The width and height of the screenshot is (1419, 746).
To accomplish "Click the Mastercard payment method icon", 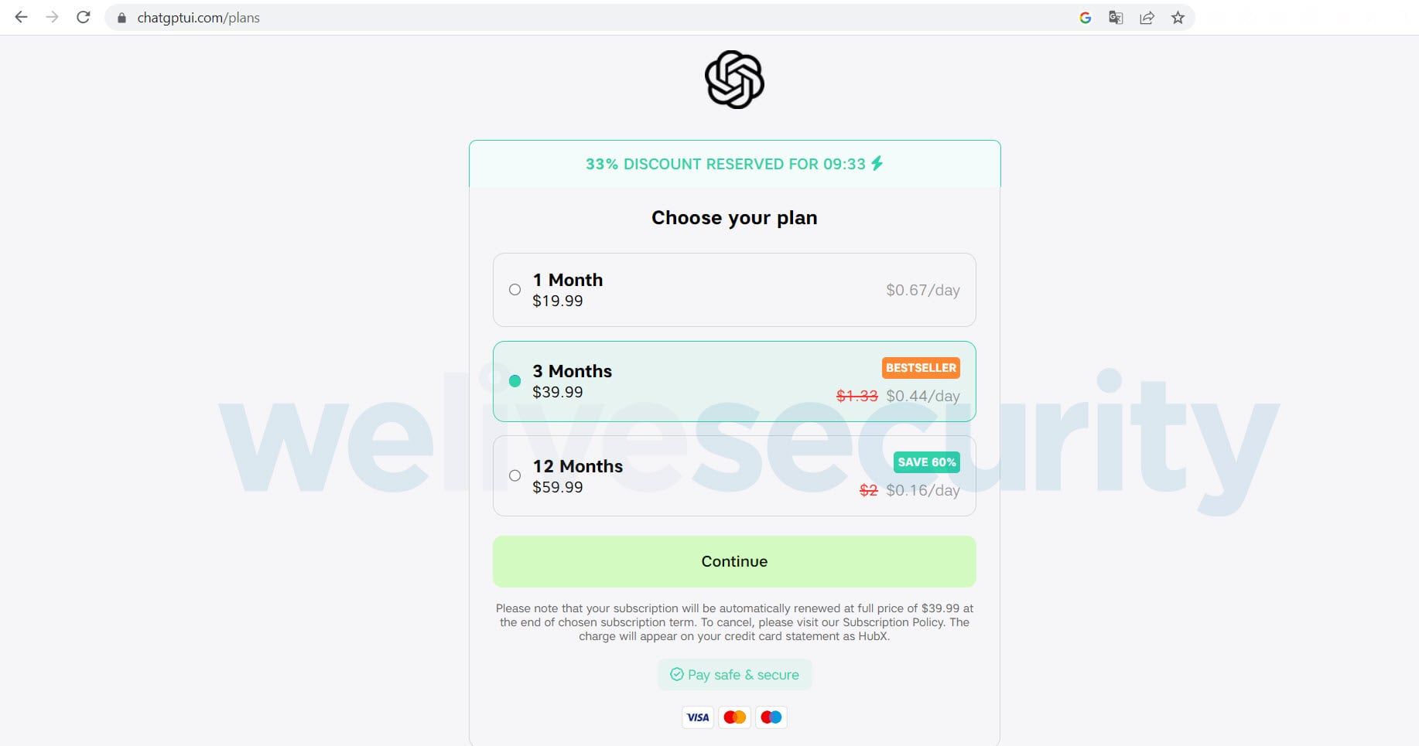I will click(x=733, y=717).
